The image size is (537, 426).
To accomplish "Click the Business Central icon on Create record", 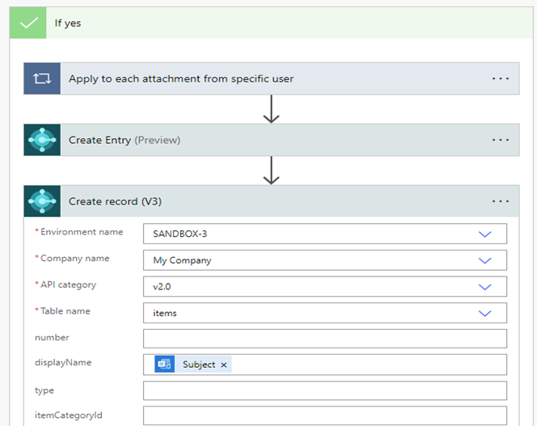I will (x=41, y=201).
